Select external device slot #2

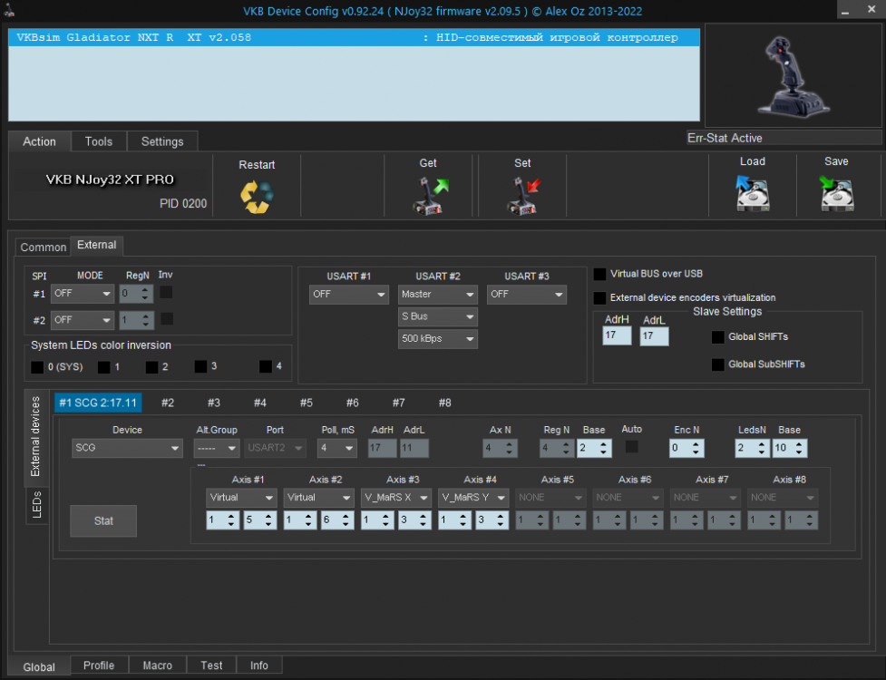[168, 403]
